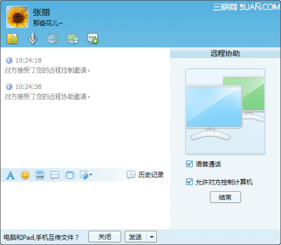Uncheck the 语音通话 checkbox
This screenshot has width=281, height=245.
189,164
